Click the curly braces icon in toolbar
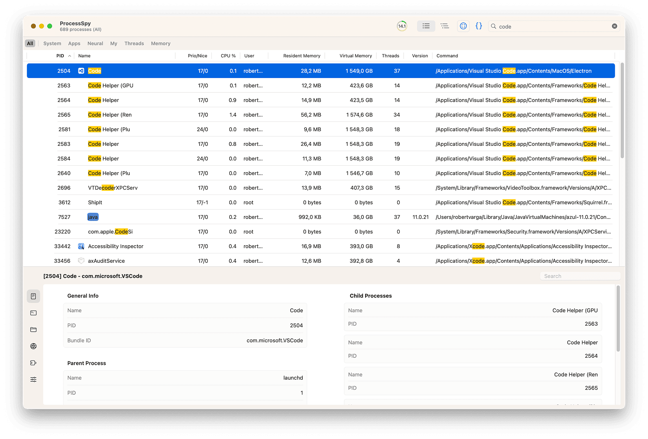The width and height of the screenshot is (648, 439). click(x=479, y=26)
